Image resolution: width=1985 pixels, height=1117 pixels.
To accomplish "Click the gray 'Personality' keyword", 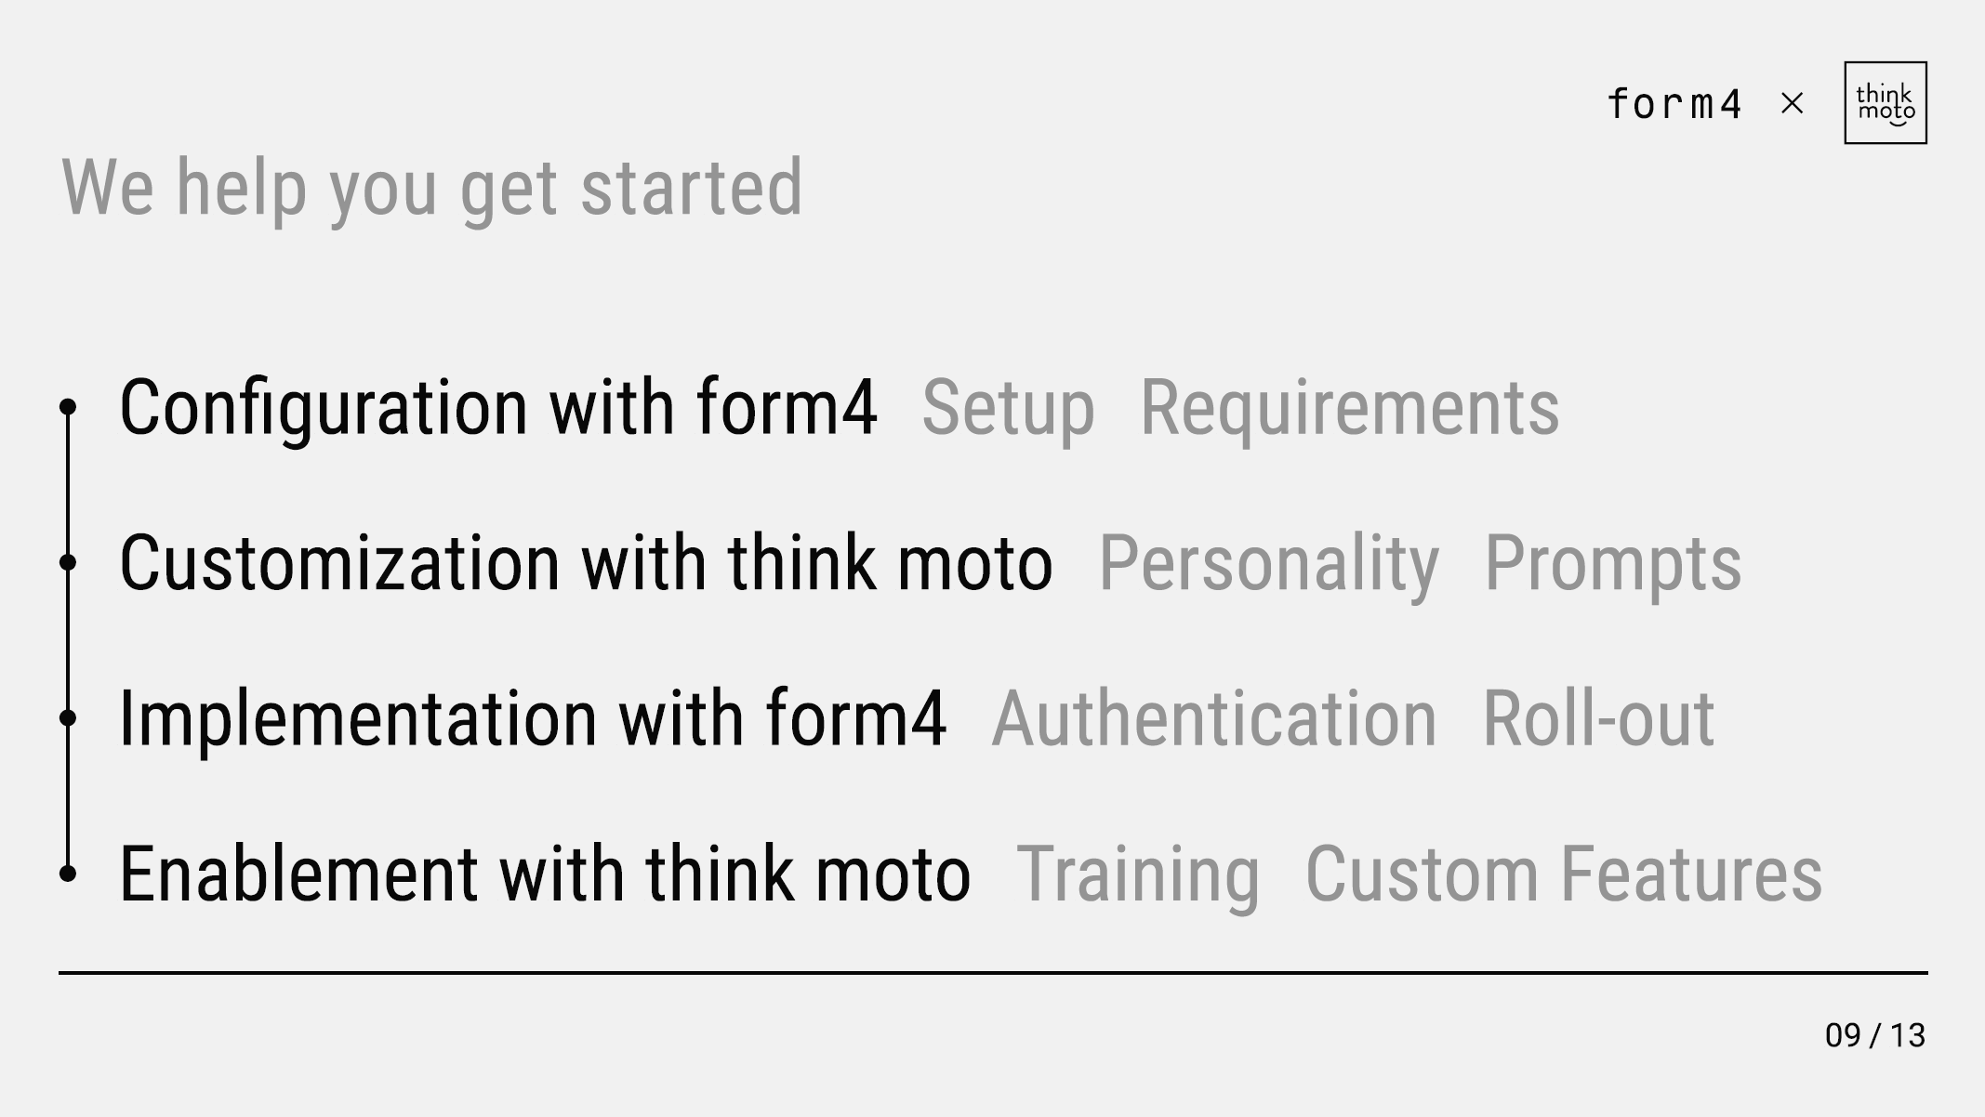I will click(1269, 565).
